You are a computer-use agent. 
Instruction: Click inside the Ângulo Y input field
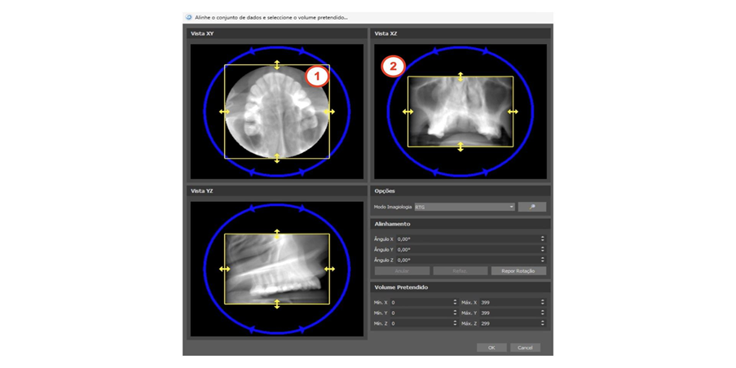[465, 250]
